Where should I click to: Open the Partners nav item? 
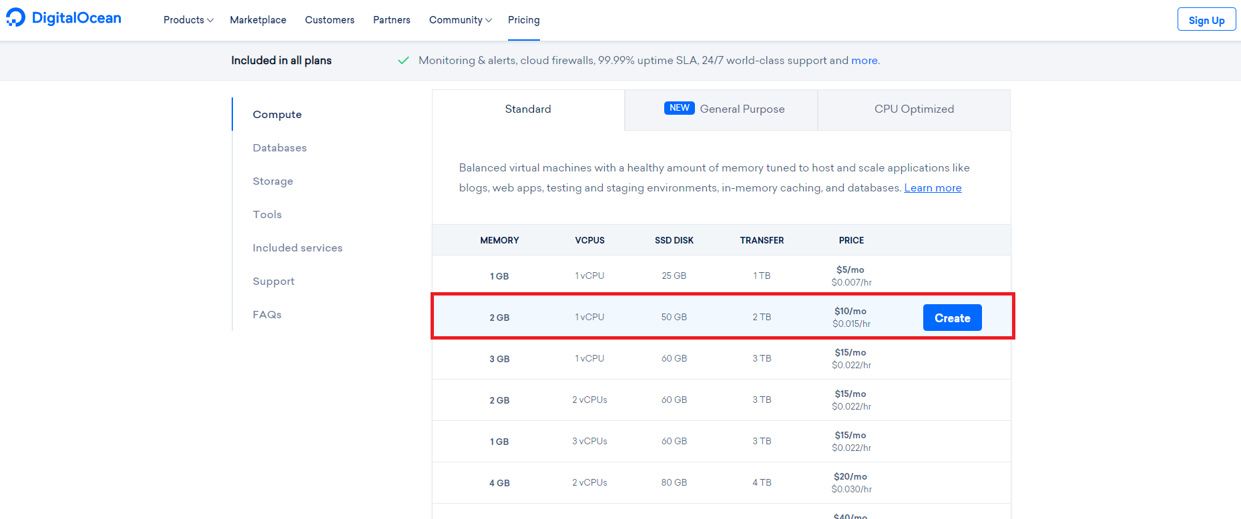tap(392, 20)
